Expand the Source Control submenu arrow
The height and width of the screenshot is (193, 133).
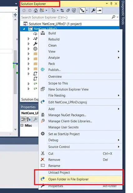pyautogui.click(x=119, y=147)
